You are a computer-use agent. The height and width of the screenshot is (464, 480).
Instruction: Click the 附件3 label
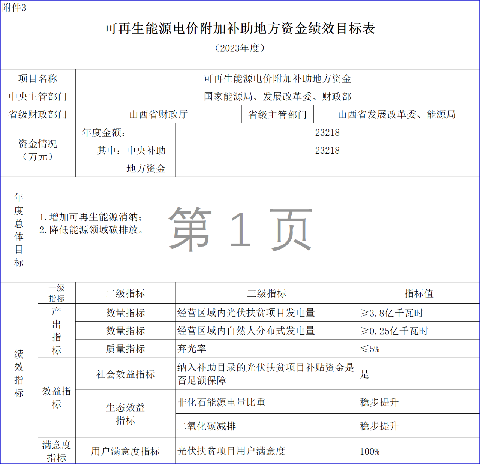coord(14,8)
